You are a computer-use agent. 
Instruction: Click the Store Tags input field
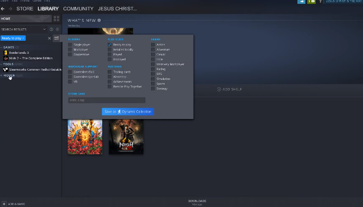pyautogui.click(x=107, y=101)
